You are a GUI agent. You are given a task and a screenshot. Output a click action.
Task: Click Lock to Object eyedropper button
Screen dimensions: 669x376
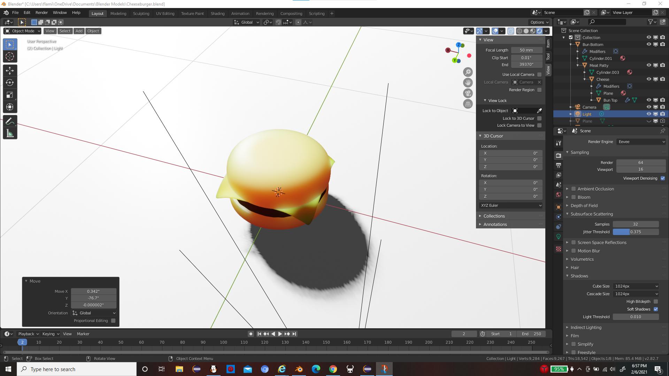point(541,111)
